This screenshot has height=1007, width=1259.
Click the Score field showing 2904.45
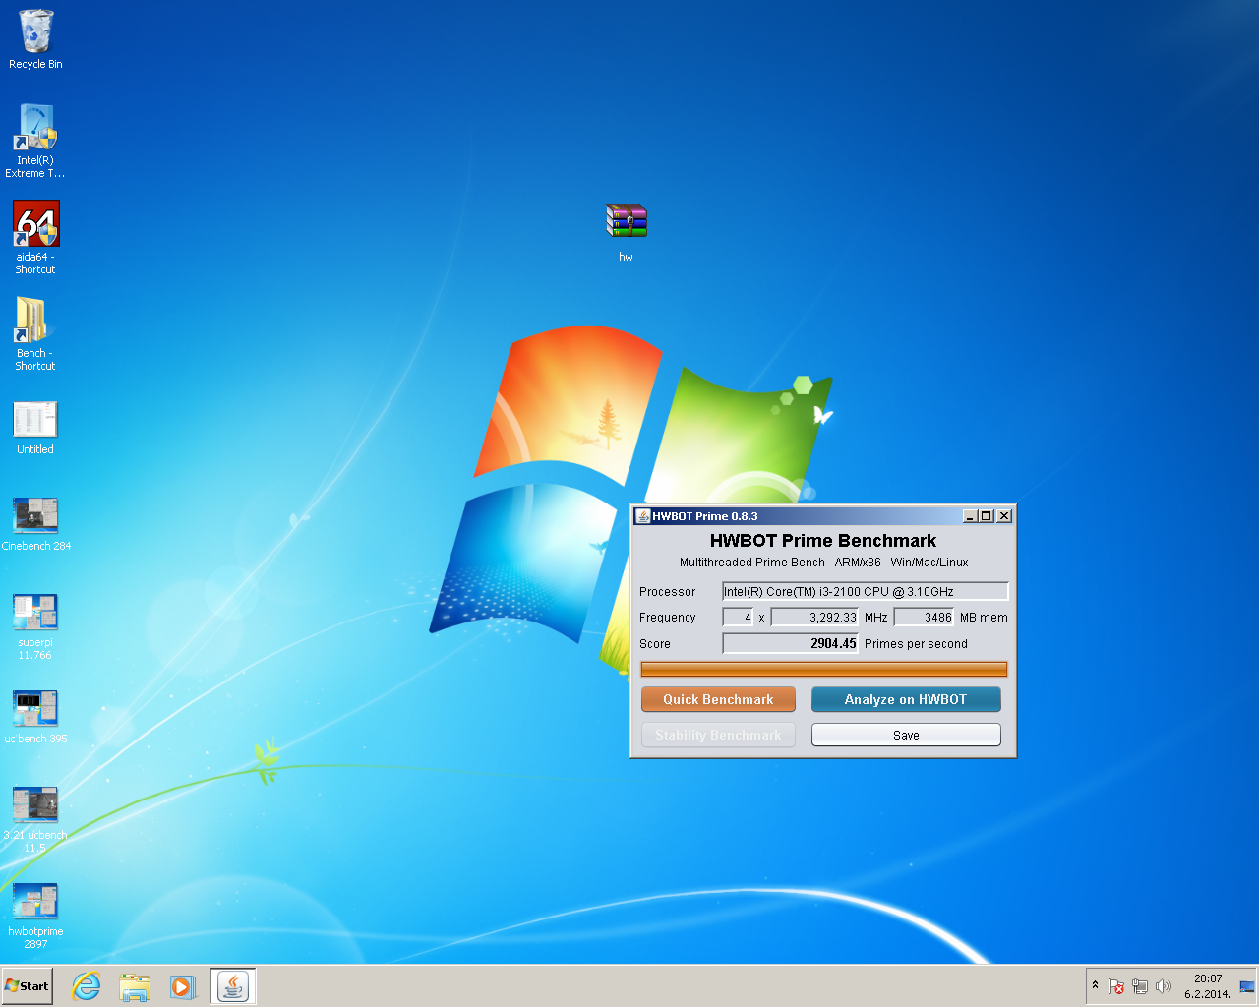790,643
